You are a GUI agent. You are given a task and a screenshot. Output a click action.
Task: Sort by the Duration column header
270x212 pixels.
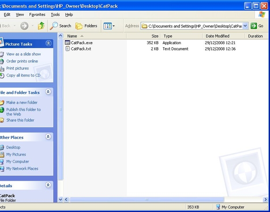coord(257,36)
